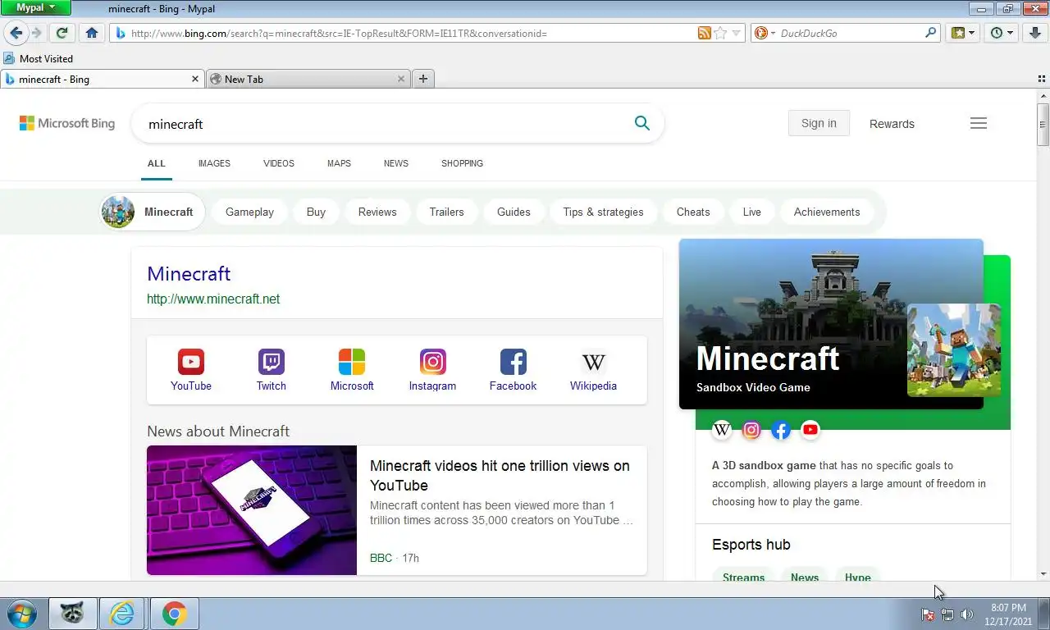The width and height of the screenshot is (1050, 630).
Task: Select the Achievements filter chip
Action: click(827, 212)
